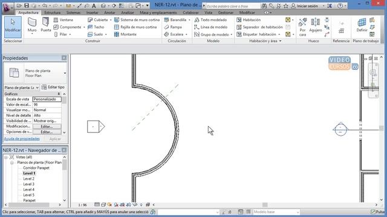Pick the Rampa tool
This screenshot has height=217, width=387.
pyautogui.click(x=173, y=27)
